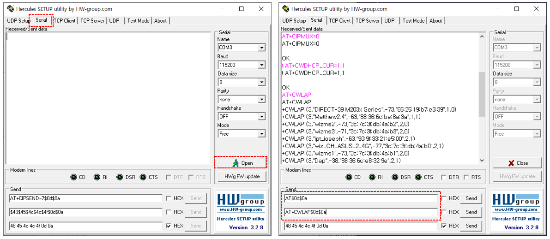The width and height of the screenshot is (550, 239).
Task: Expand the Data size dropdown in right window
Action: [x=537, y=82]
